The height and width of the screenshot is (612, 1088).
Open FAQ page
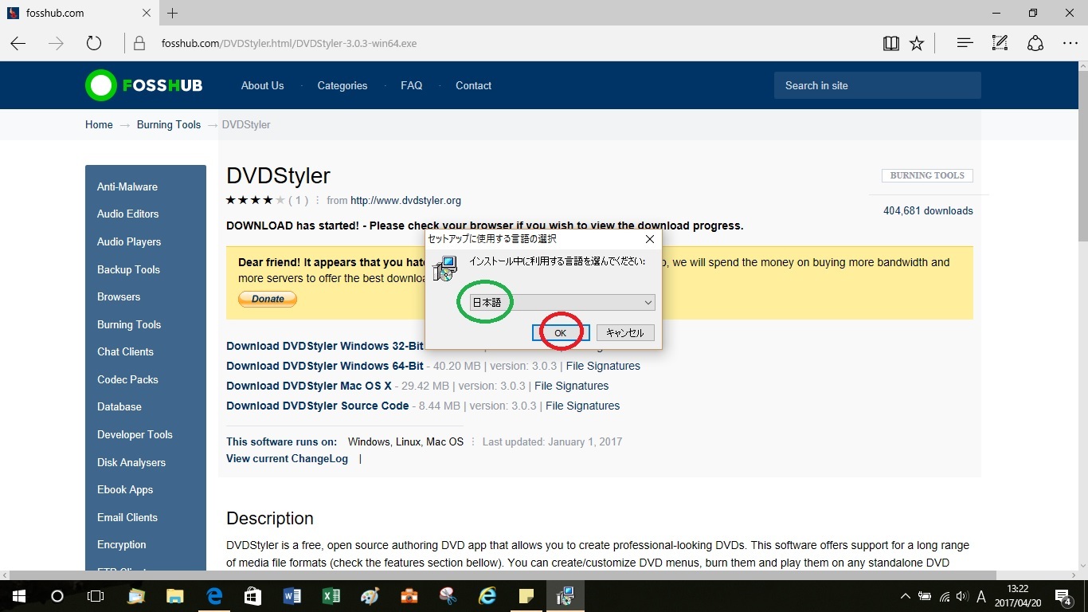click(412, 85)
